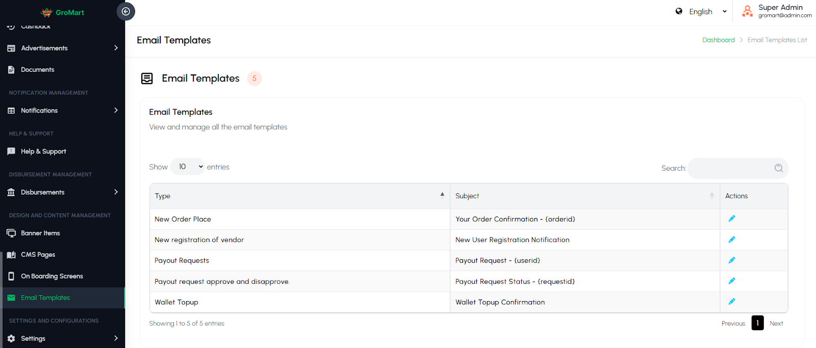Edit Payout request approve and disapprove template
816x348 pixels.
(732, 281)
